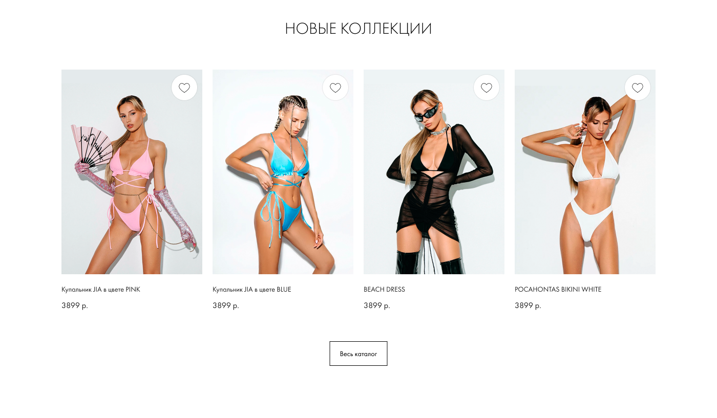
Task: Click the price below BEACH DRESS
Action: (x=377, y=305)
